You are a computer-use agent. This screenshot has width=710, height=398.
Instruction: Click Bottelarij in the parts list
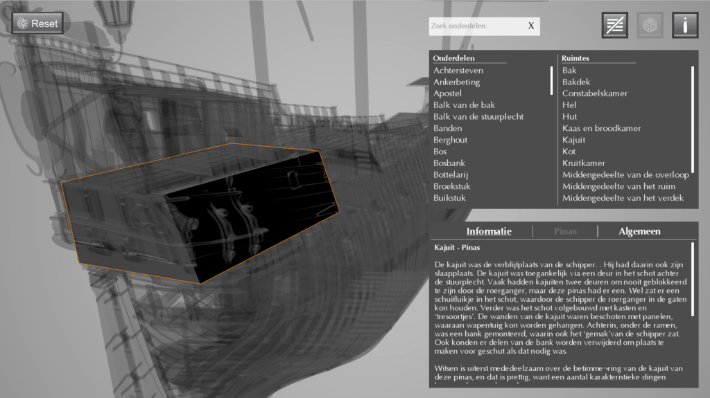click(x=451, y=174)
